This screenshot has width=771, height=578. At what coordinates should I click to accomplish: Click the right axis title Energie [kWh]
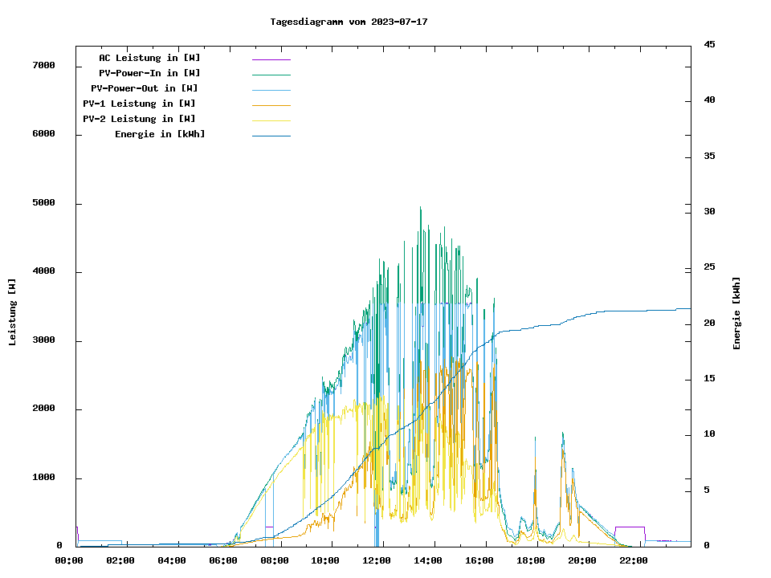736,313
